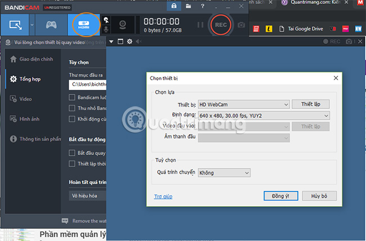The image size is (366, 241).
Task: Confirm with the Đồng ý button
Action: point(281,196)
